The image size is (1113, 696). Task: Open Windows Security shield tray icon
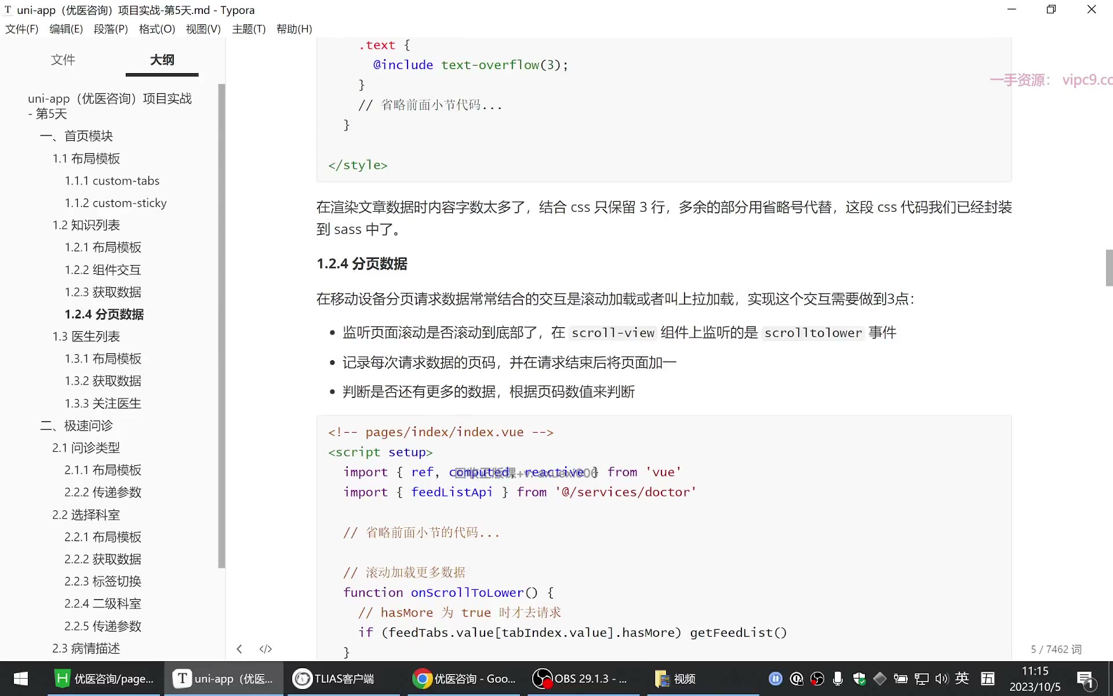coord(859,679)
